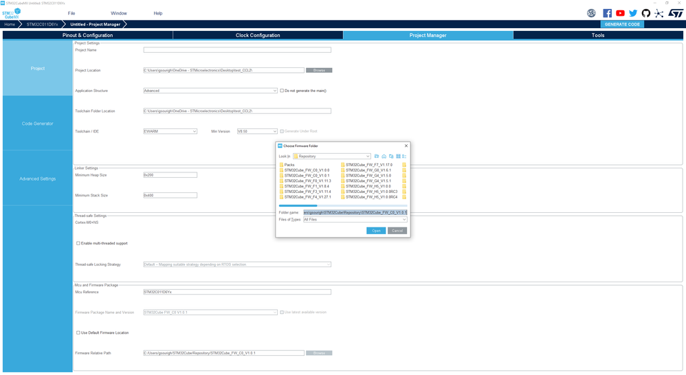Open the ST 10-year anniversary badge icon
Viewport: 686px width, 375px height.
click(x=591, y=13)
